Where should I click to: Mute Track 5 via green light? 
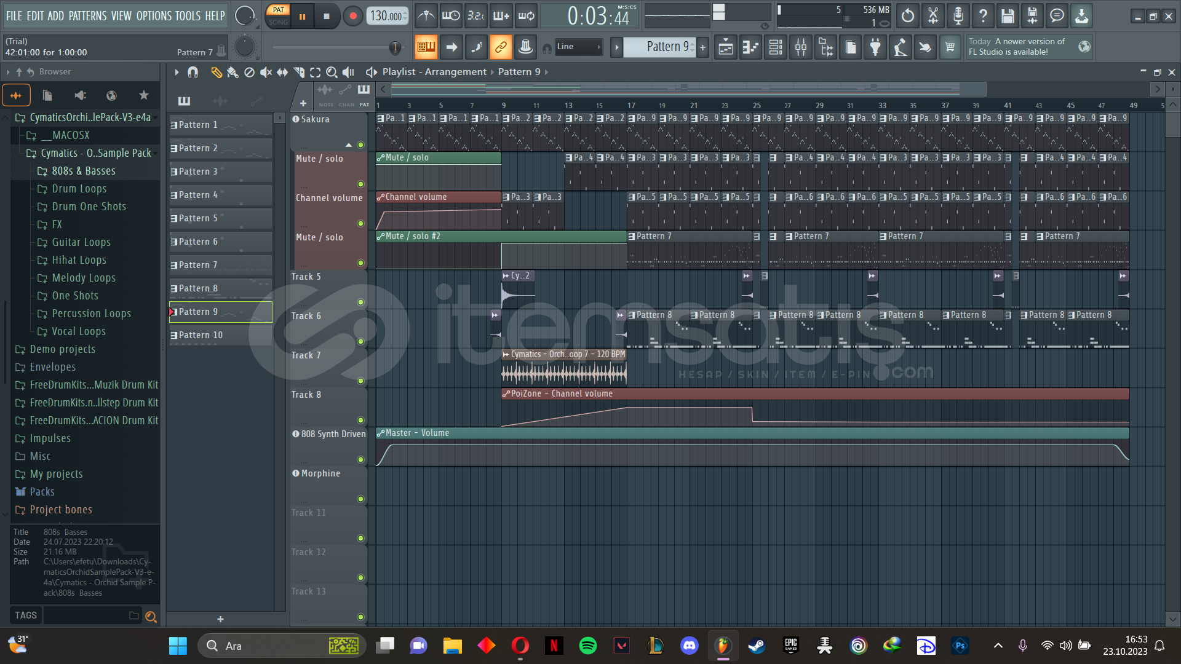click(x=361, y=302)
